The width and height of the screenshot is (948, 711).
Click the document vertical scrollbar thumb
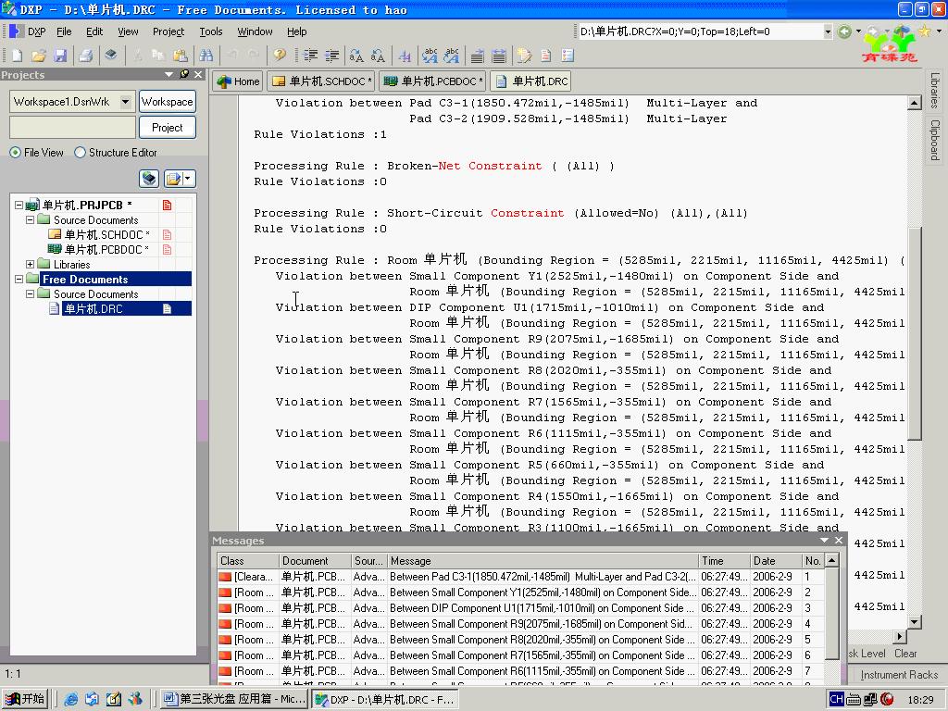click(915, 332)
